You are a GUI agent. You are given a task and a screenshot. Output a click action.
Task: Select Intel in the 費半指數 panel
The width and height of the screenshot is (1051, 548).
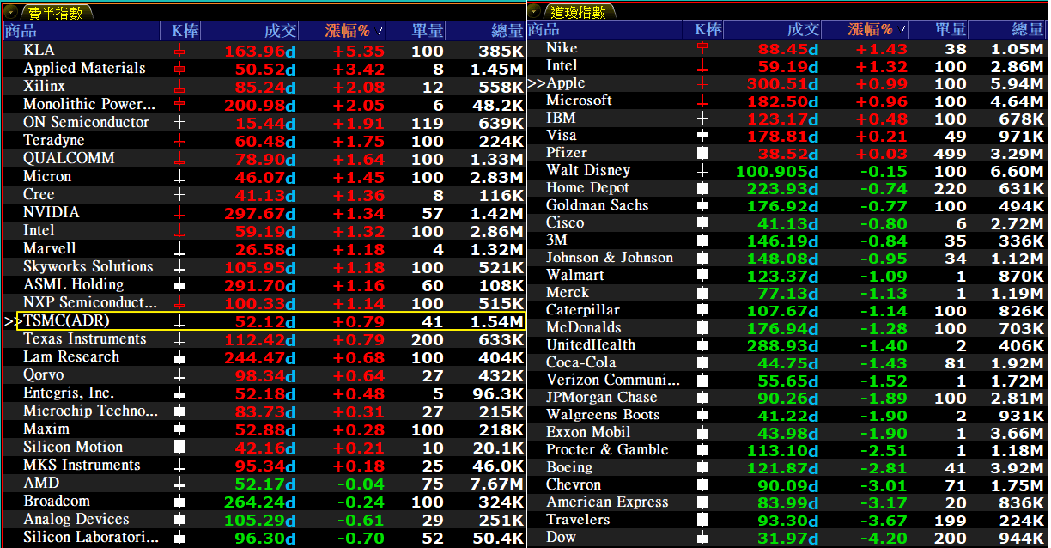click(x=39, y=230)
